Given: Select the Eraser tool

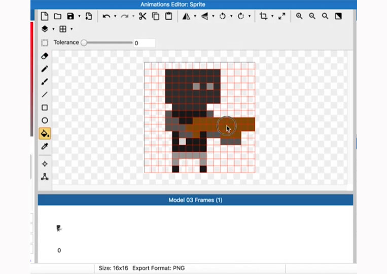Looking at the screenshot, I should (45, 56).
